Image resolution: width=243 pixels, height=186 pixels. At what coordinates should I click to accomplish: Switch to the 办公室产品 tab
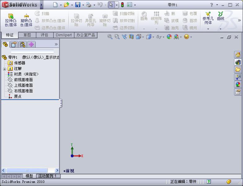[x=86, y=35]
